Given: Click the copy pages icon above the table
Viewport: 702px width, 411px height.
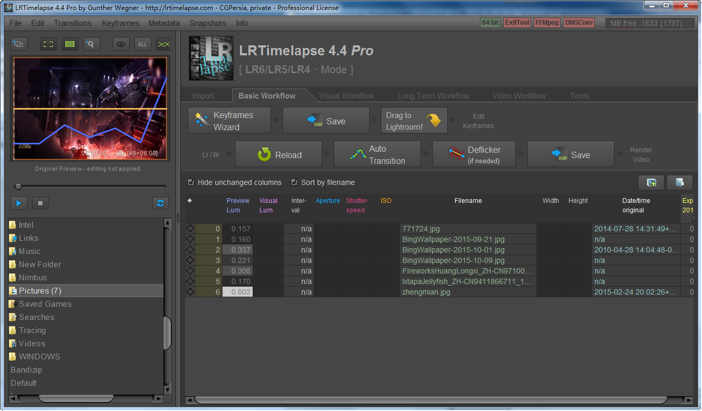Looking at the screenshot, I should [679, 182].
